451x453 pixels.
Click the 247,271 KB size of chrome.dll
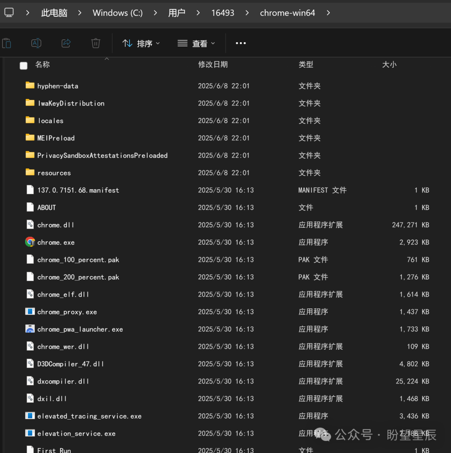[x=410, y=225]
